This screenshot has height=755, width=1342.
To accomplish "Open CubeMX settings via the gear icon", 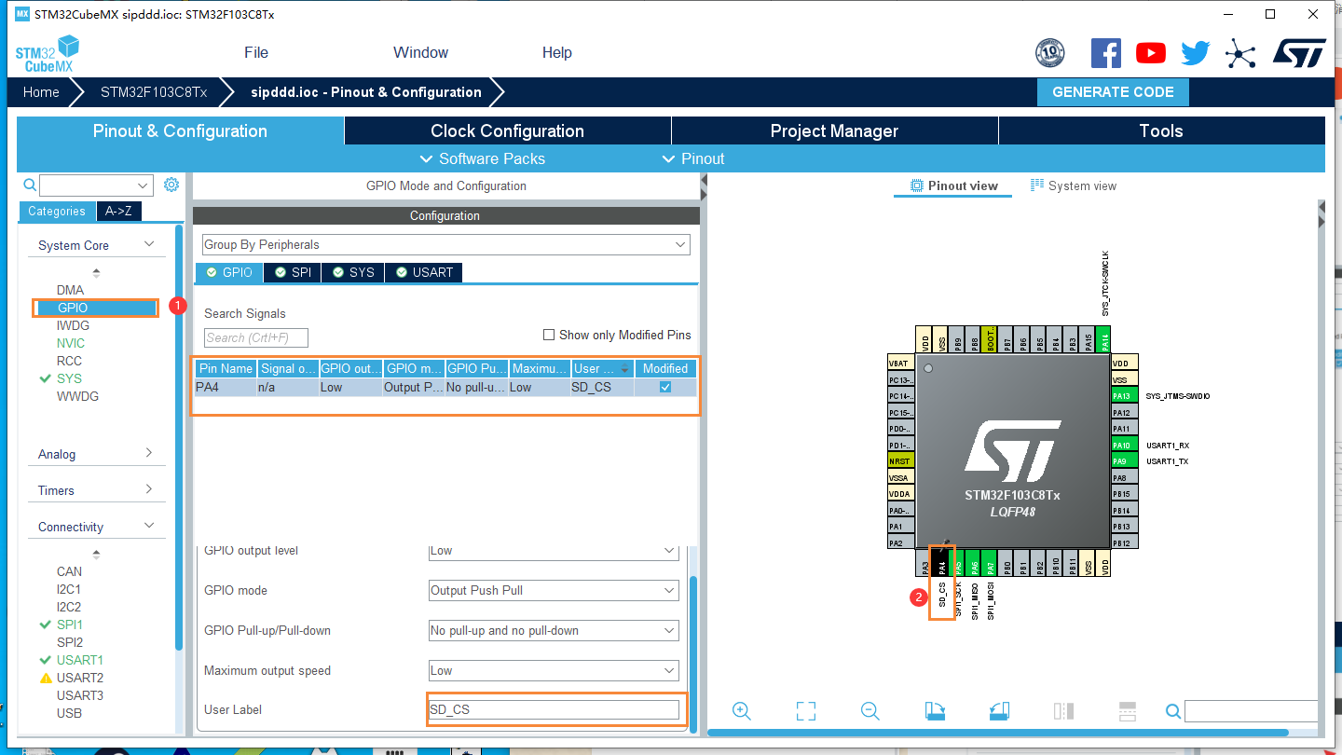I will coord(171,184).
